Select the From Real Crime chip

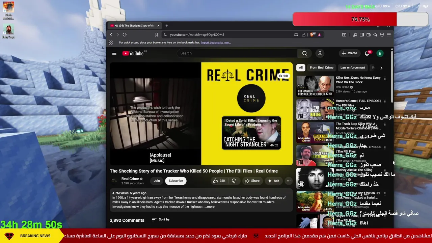click(321, 67)
